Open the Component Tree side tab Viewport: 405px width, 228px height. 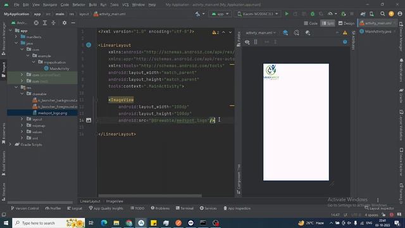tap(239, 179)
